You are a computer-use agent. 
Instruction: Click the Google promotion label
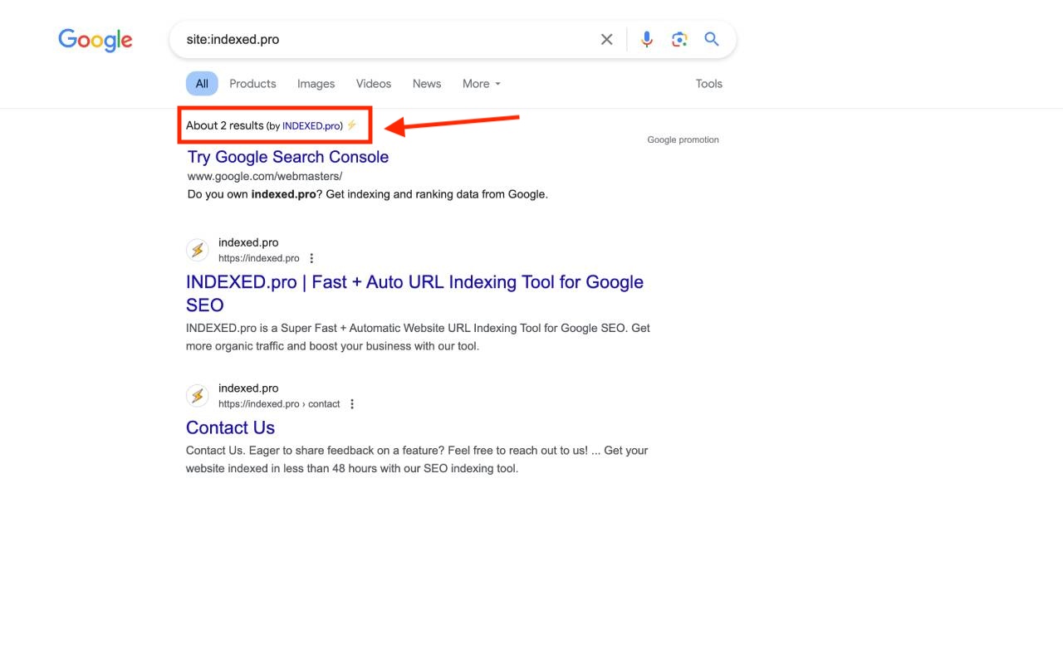(683, 139)
